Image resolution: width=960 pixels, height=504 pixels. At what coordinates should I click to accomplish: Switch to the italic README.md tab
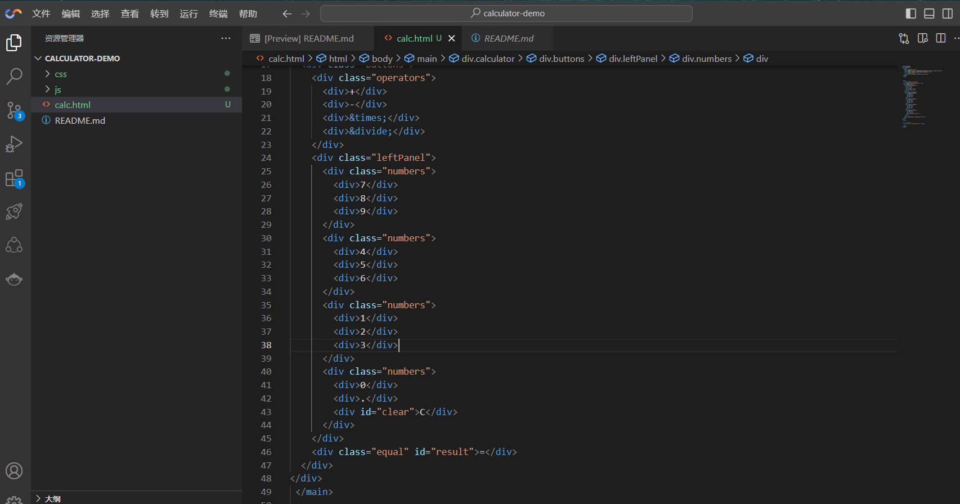(x=508, y=38)
